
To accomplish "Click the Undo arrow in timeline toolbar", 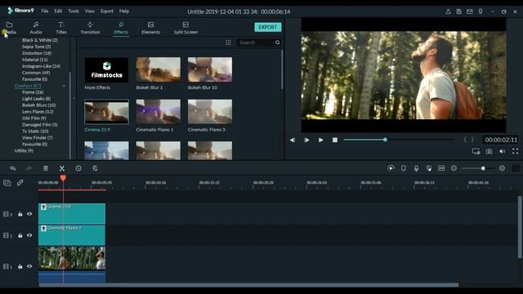I will 13,168.
